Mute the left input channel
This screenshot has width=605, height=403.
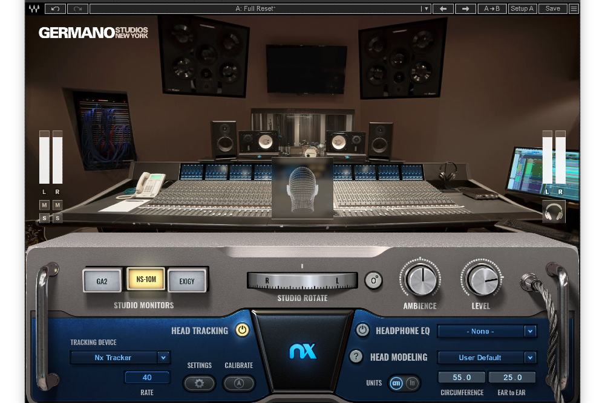(44, 205)
